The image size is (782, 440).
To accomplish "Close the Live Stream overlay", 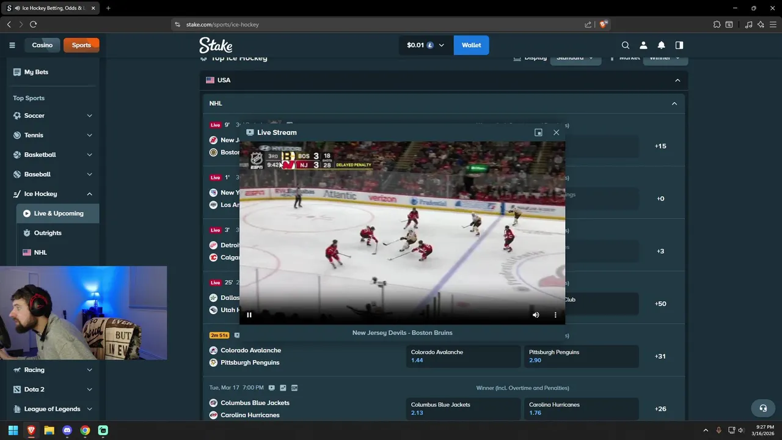I will point(556,133).
